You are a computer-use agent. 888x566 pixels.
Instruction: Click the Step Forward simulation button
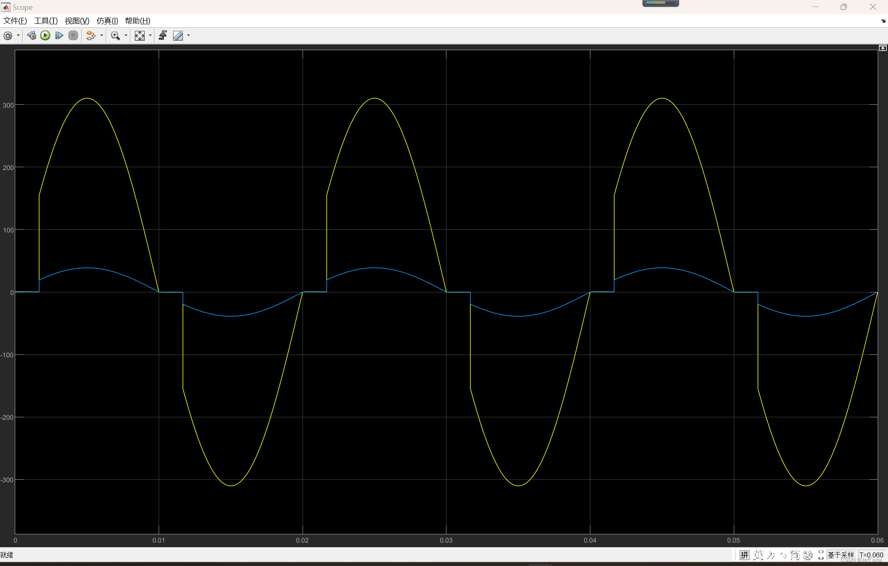click(59, 36)
